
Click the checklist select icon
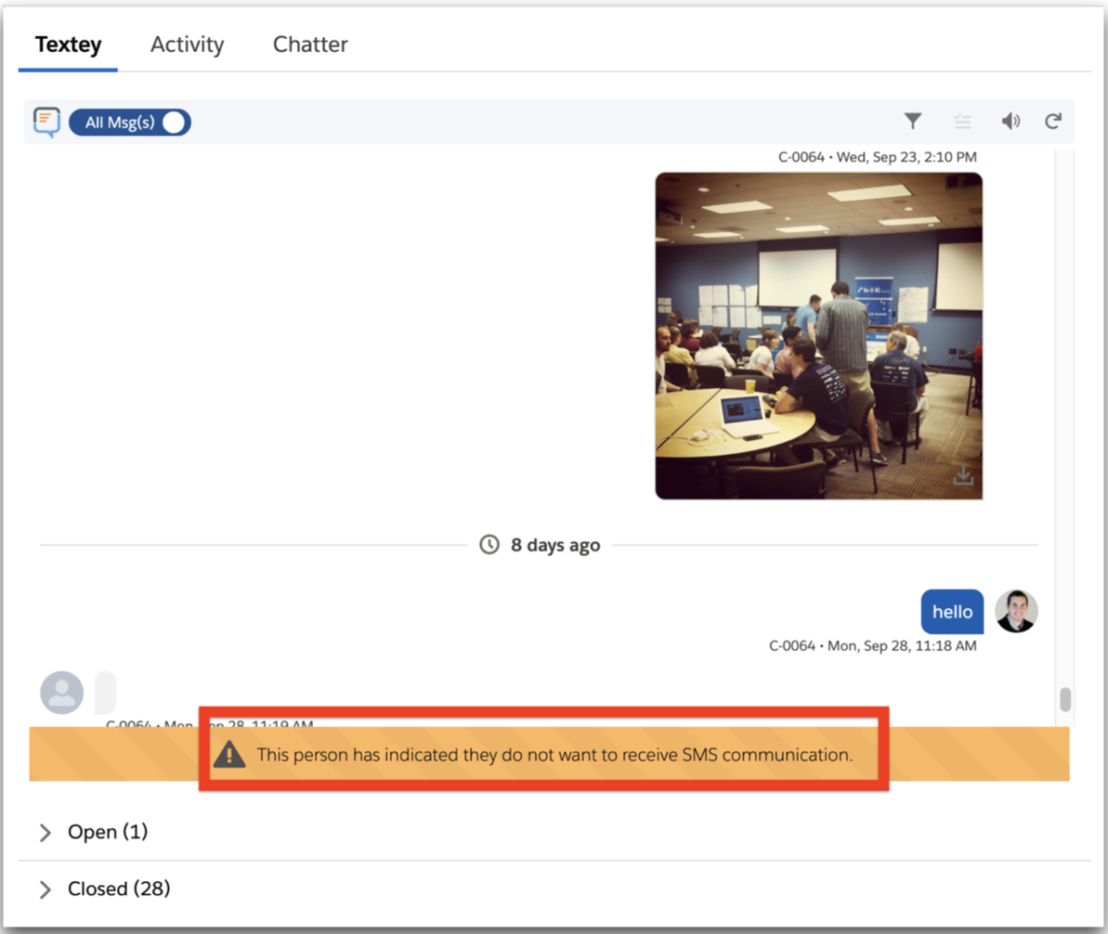pyautogui.click(x=962, y=122)
